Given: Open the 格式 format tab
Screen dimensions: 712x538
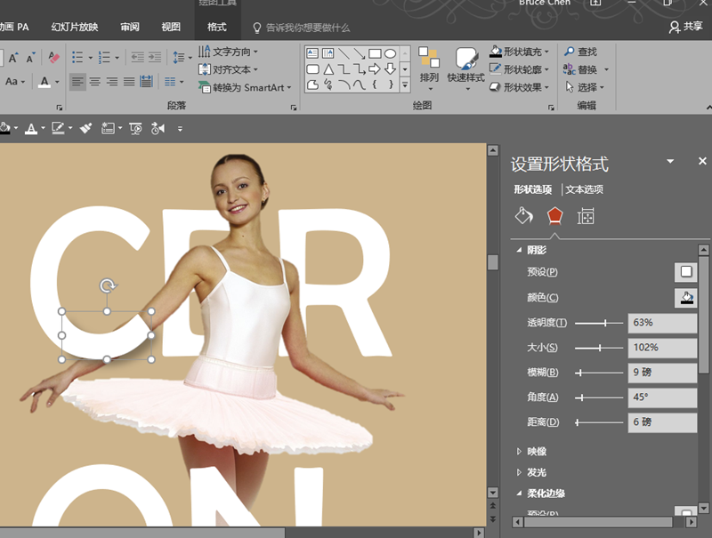Looking at the screenshot, I should tap(216, 28).
